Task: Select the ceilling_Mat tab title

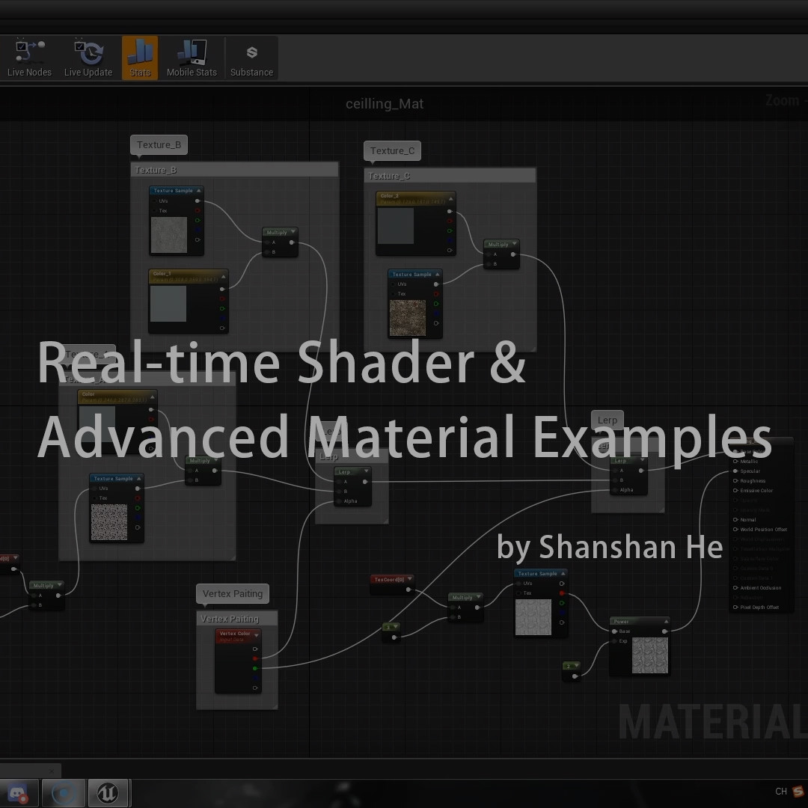Action: tap(385, 104)
